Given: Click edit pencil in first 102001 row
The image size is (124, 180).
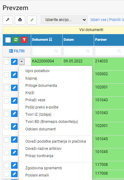Looking at the screenshot, I should coord(14,88).
